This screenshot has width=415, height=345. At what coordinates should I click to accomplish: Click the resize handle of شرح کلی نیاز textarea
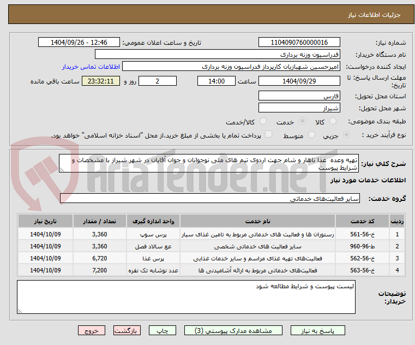tap(62, 170)
